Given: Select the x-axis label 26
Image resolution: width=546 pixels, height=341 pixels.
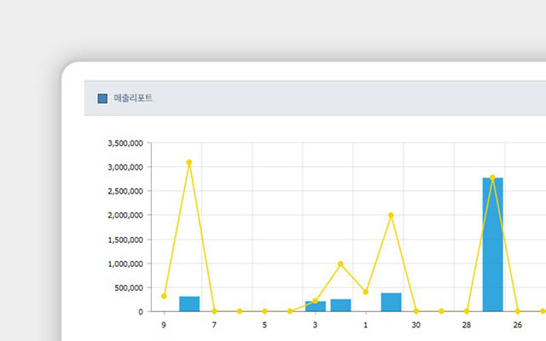Looking at the screenshot, I should tap(517, 325).
